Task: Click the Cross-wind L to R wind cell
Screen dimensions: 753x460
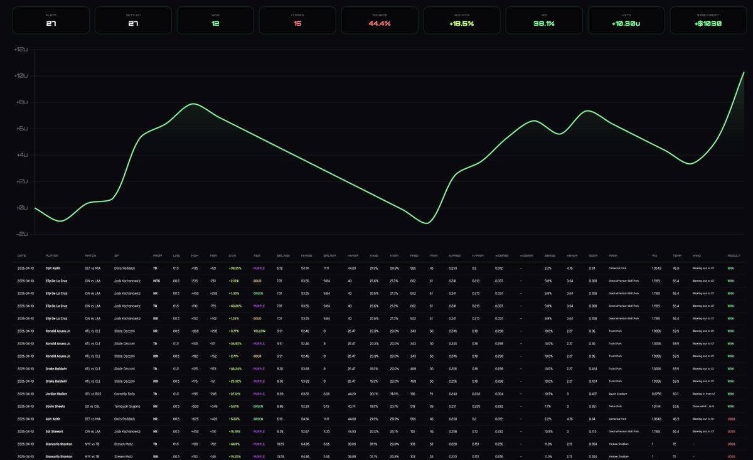Action: [705, 406]
